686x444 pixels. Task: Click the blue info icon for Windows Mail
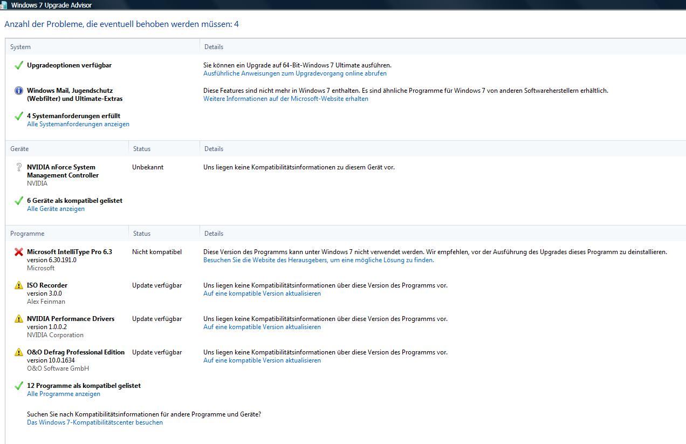(19, 91)
